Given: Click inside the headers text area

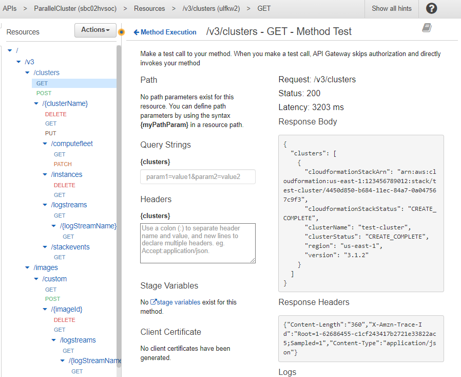Looking at the screenshot, I should [198, 242].
